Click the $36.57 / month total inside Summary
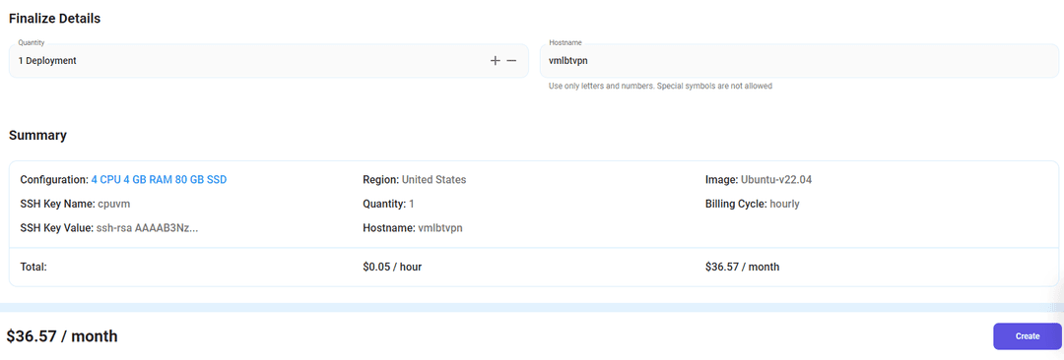The image size is (1064, 360). [743, 268]
